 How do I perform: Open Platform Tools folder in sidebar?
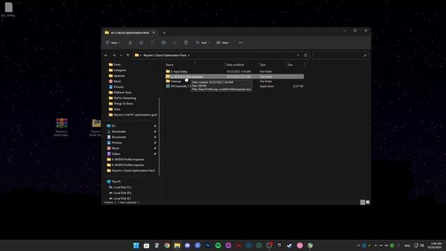click(x=121, y=93)
